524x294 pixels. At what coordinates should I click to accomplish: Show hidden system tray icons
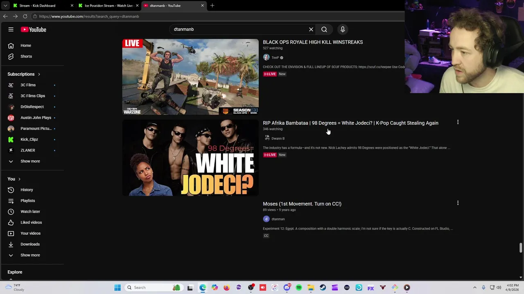pos(475,287)
